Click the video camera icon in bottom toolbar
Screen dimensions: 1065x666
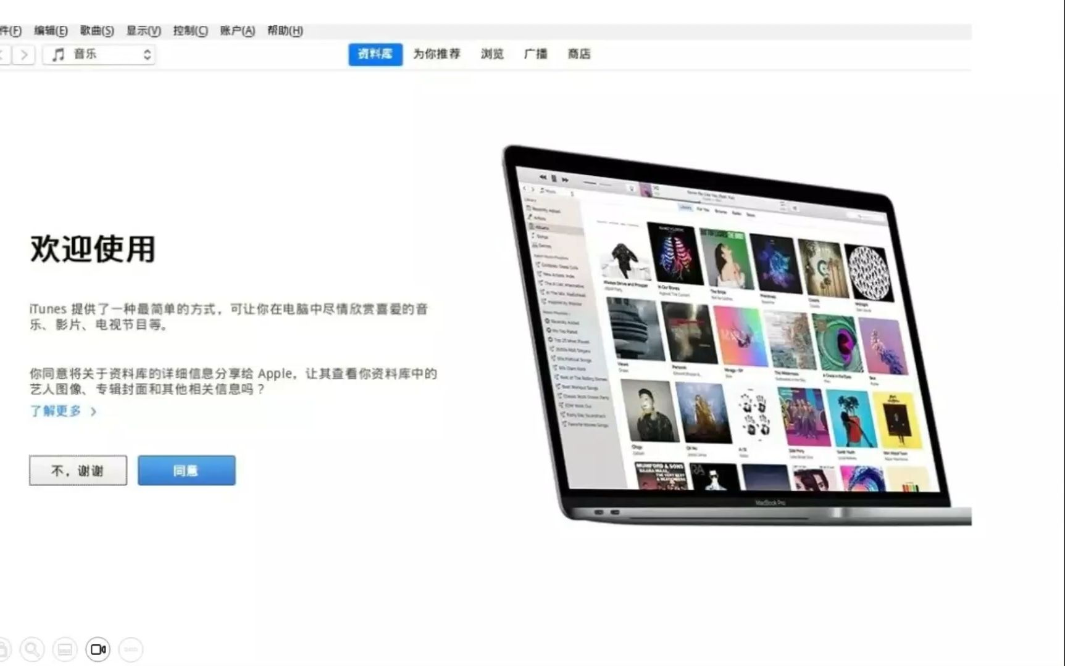pos(98,649)
